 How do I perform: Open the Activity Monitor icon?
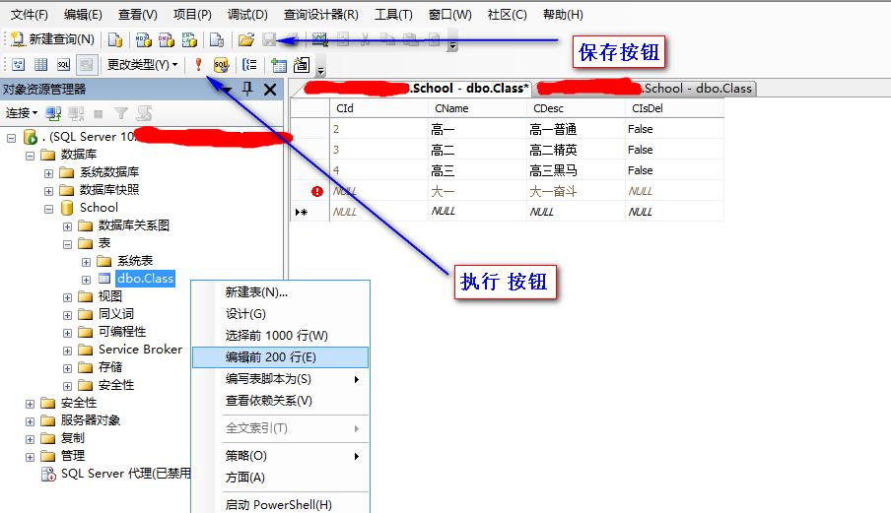tap(320, 39)
